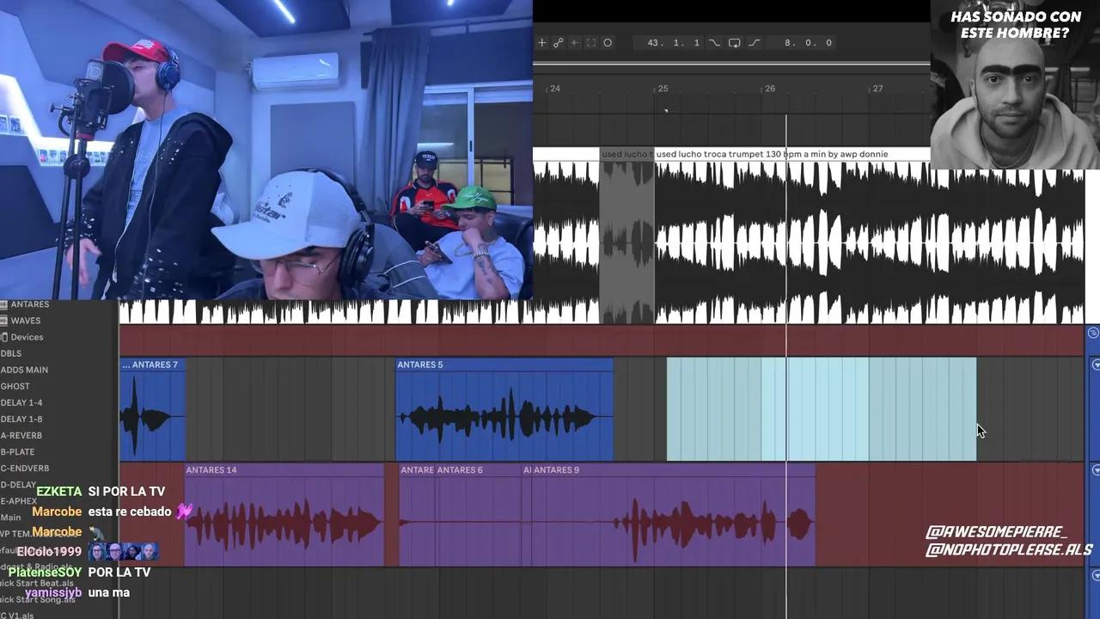
Task: Click the plus icon in the transport bar
Action: (x=541, y=43)
